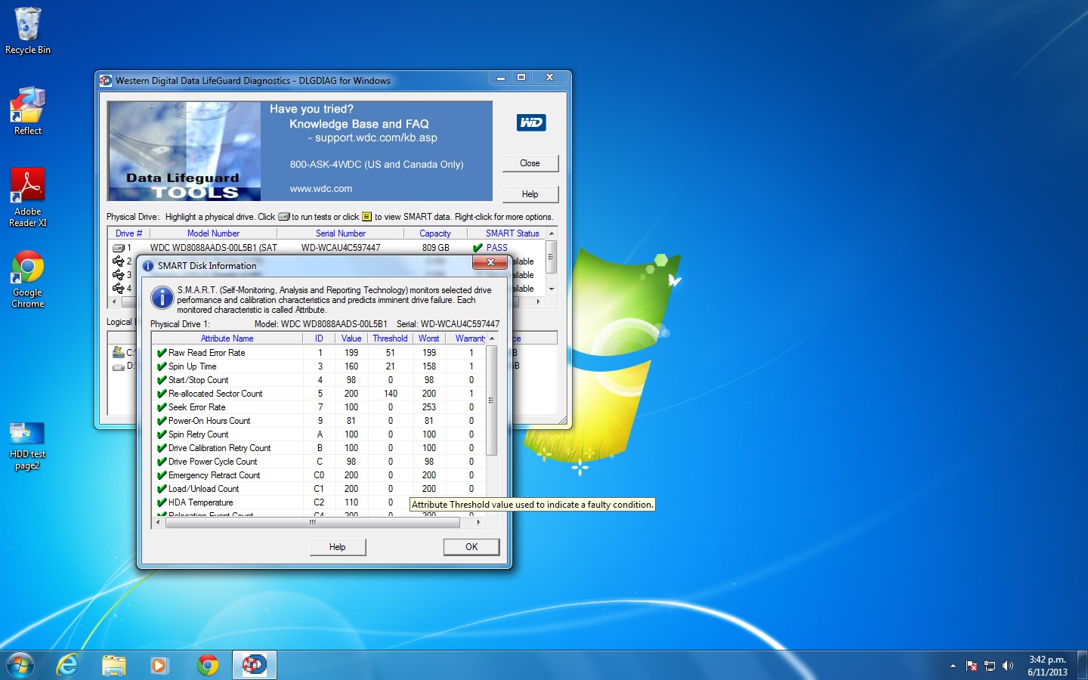Click the checkmark beside Raw Read Error Rate
The height and width of the screenshot is (680, 1088).
(161, 353)
